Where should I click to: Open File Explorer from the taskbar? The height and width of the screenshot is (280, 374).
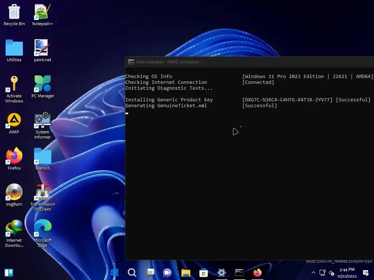(x=186, y=273)
